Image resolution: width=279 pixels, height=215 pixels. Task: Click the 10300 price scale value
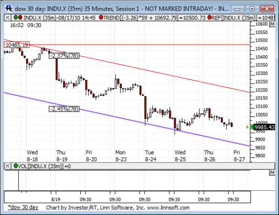261,73
